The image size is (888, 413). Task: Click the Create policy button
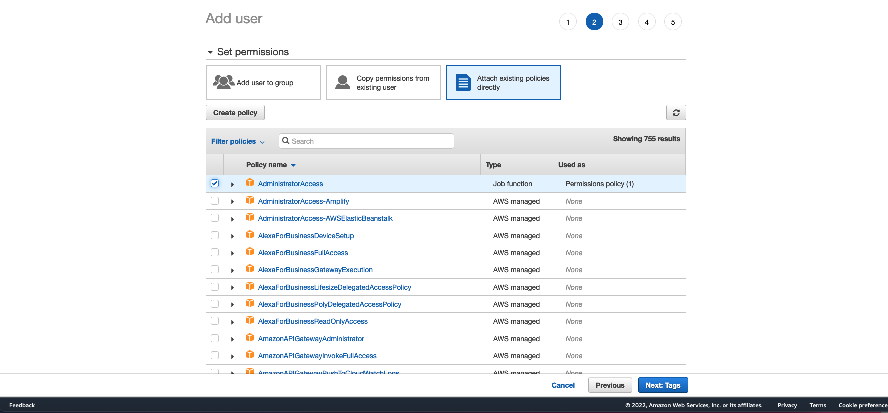pos(235,113)
